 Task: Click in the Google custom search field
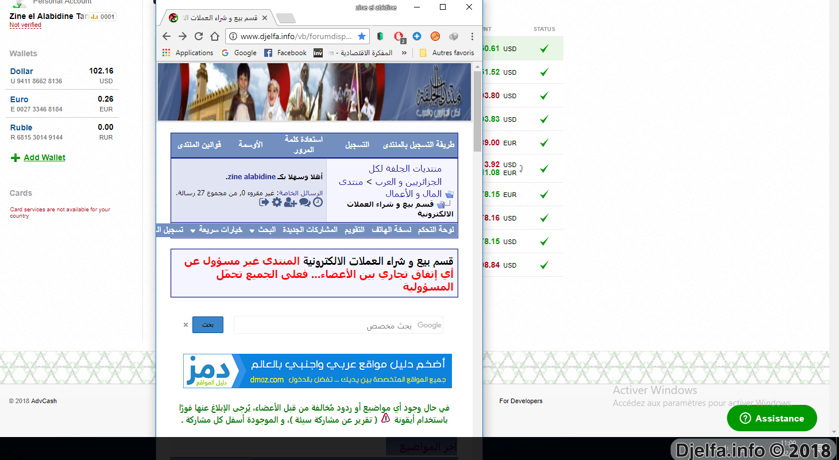coord(338,324)
